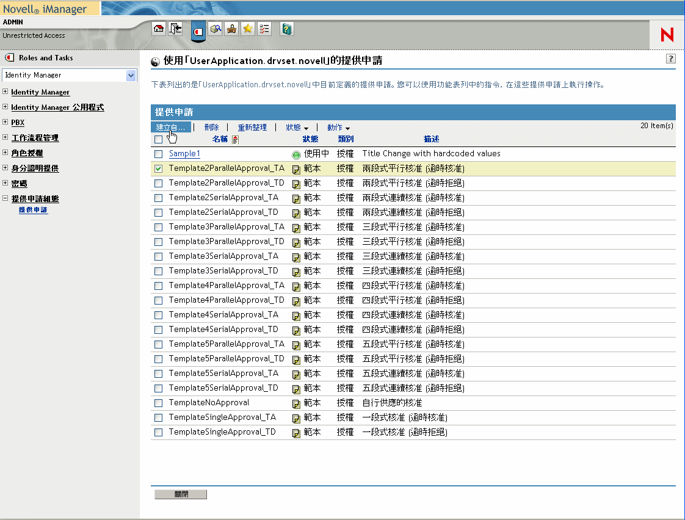The width and height of the screenshot is (685, 520).
Task: Open the 狀態 menu in the table toolbar
Action: (297, 128)
